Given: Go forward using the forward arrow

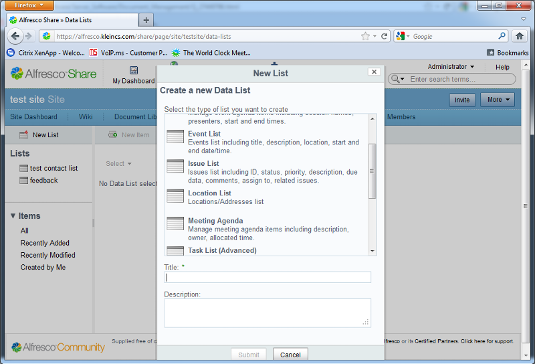Looking at the screenshot, I should pos(29,36).
